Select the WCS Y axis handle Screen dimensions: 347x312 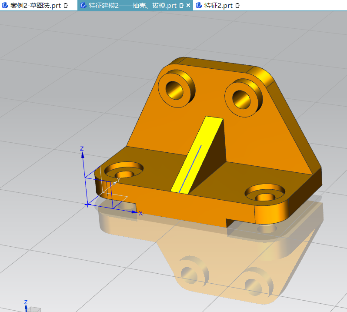click(115, 183)
